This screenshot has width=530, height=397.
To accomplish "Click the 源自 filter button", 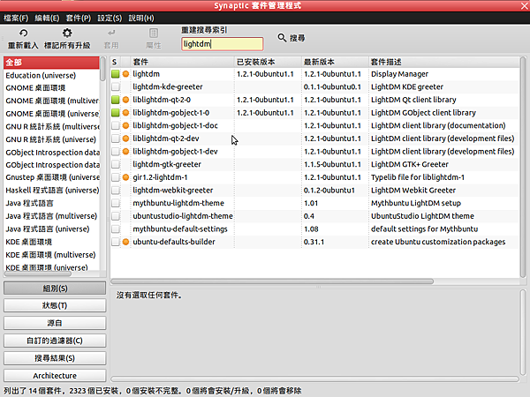I will (x=55, y=323).
